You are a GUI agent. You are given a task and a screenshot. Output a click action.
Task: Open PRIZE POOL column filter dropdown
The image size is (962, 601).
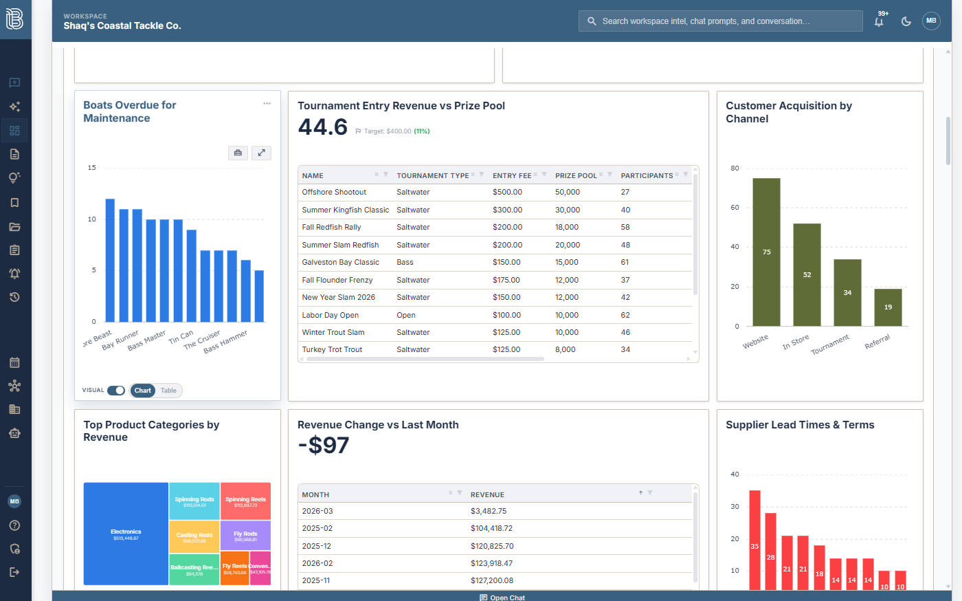(609, 175)
